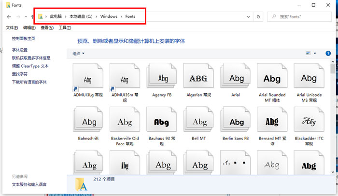The width and height of the screenshot is (338, 196).
Task: Select the Bernard MT font thumbnail
Action: point(272,122)
